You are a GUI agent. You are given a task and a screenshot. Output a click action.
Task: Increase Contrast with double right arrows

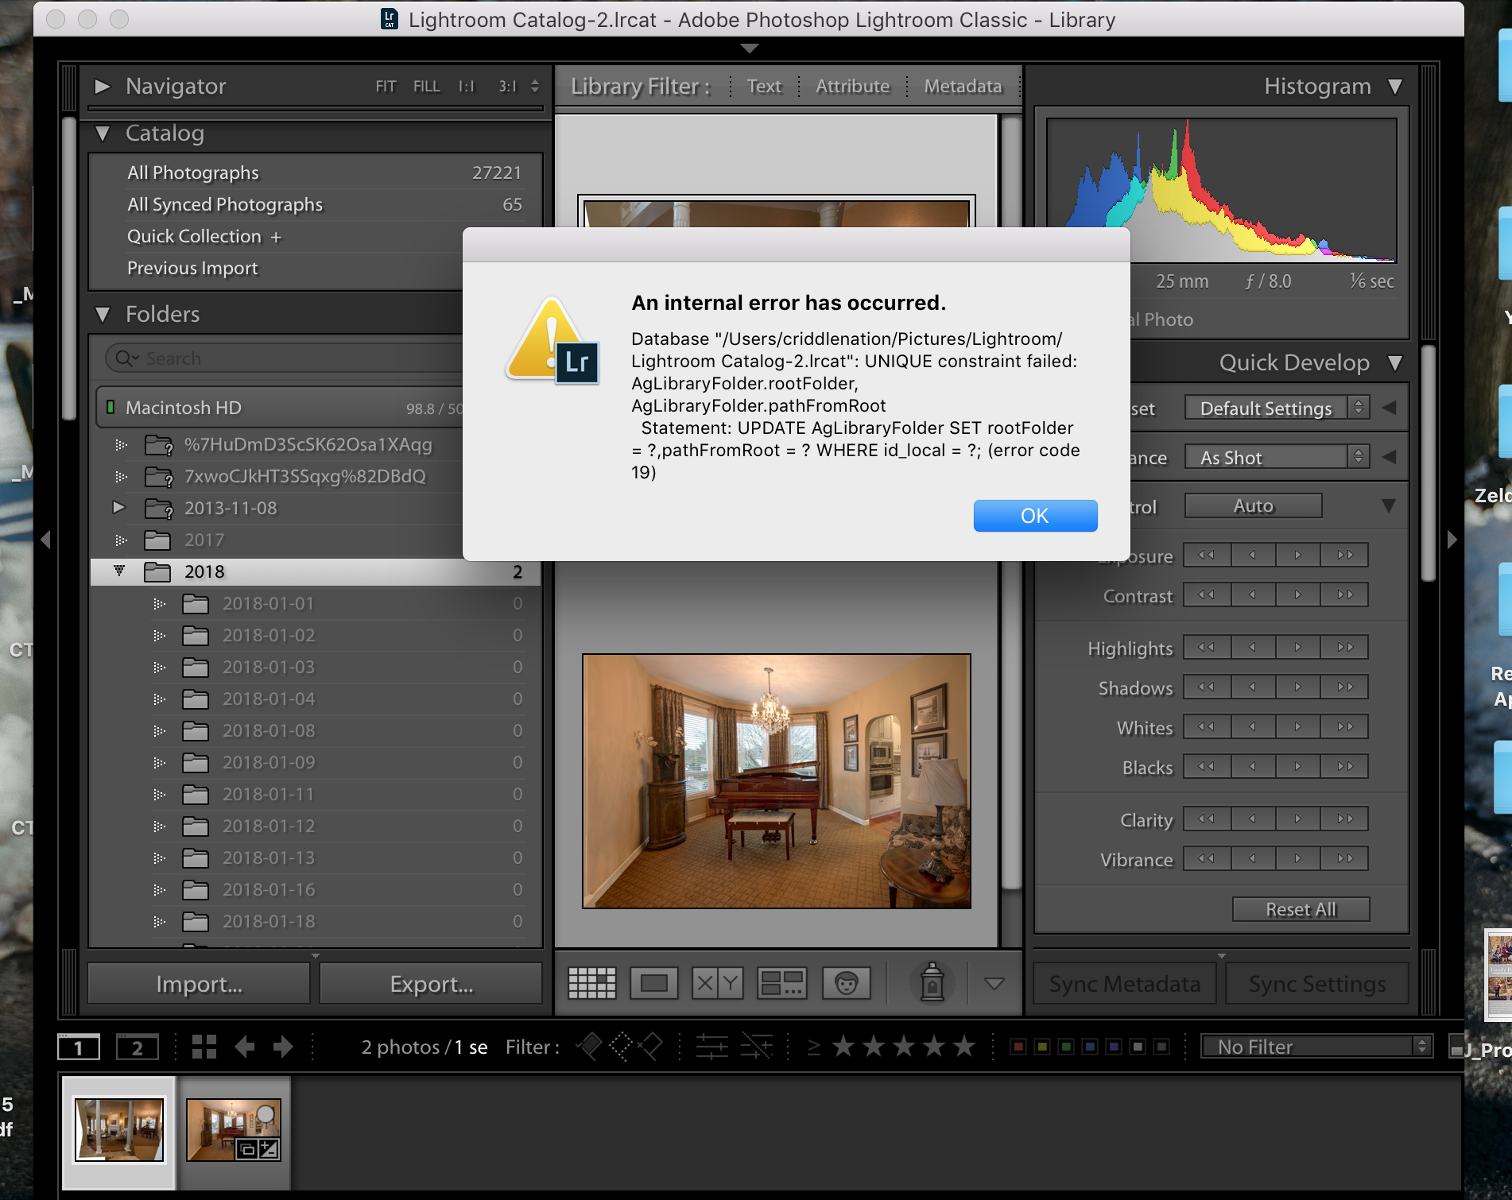pos(1345,594)
